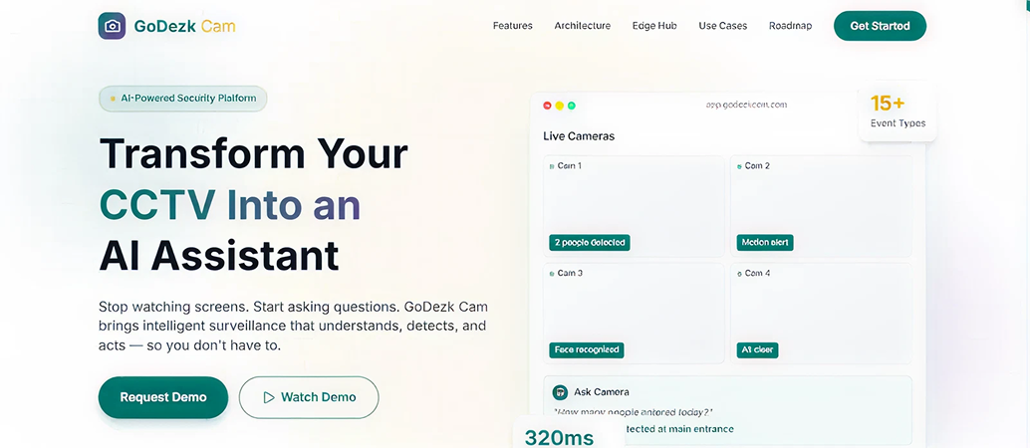Screen dimensions: 1030x448
Task: Open the Edge Hub nav item
Action: point(654,26)
